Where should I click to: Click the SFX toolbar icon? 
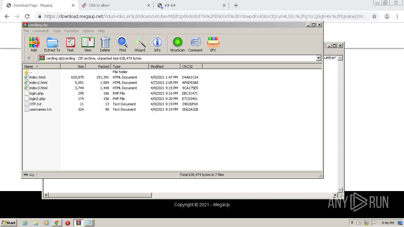(x=213, y=44)
